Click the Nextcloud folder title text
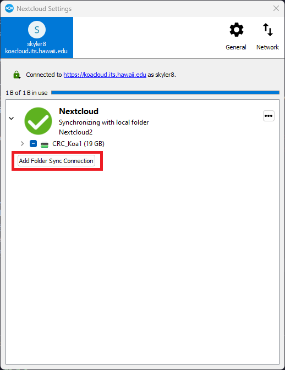This screenshot has width=285, height=370. [79, 111]
